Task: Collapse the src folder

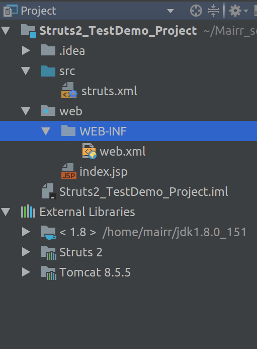Action: 26,71
